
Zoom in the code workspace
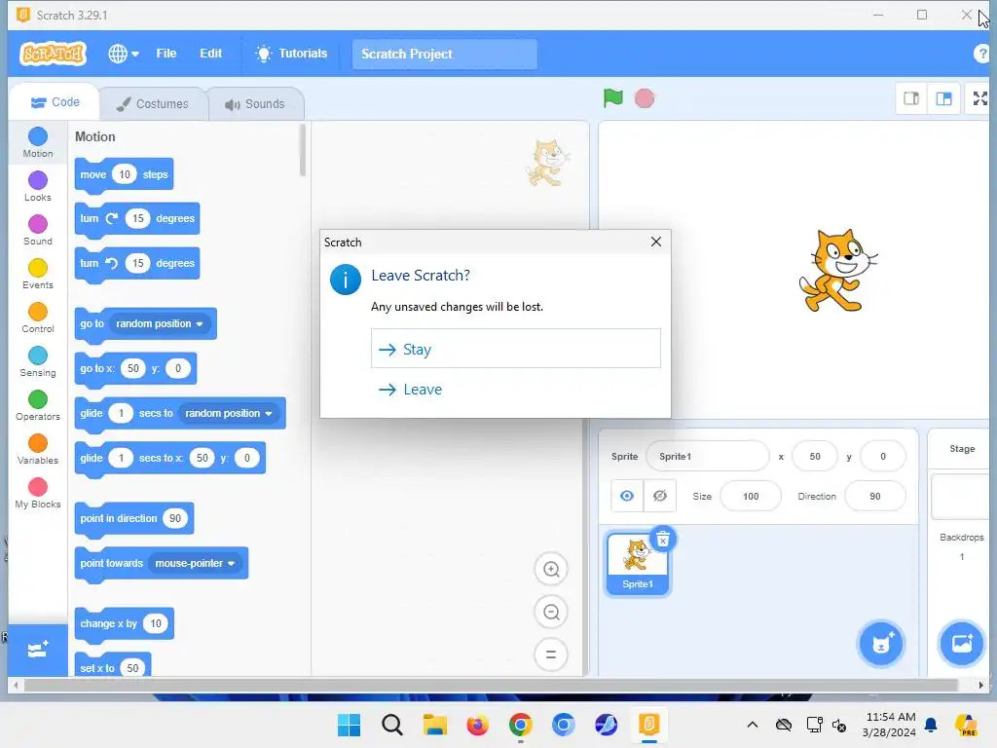point(551,569)
